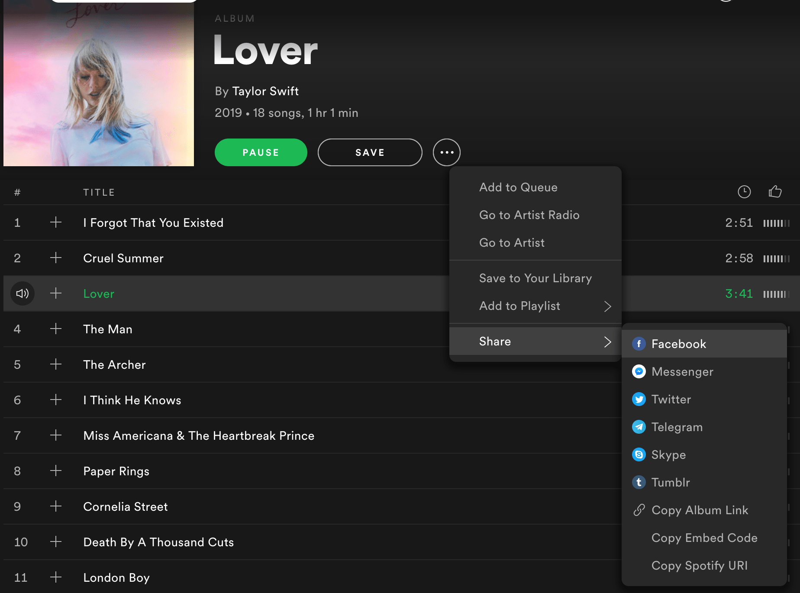Select the Messenger share option

[x=682, y=371]
